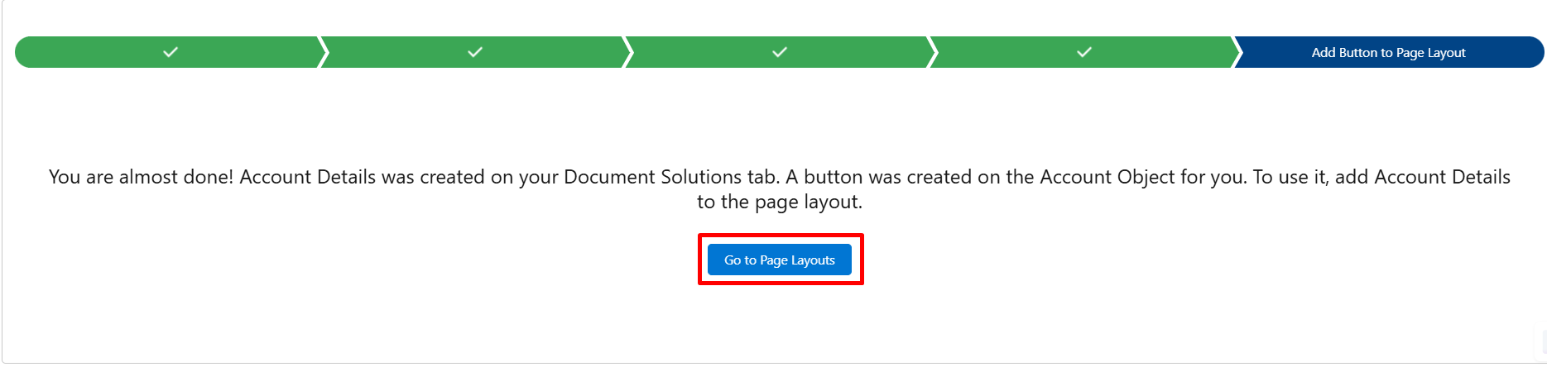Click the last "Account Details" mention
The width and height of the screenshot is (1547, 367).
(x=1442, y=177)
